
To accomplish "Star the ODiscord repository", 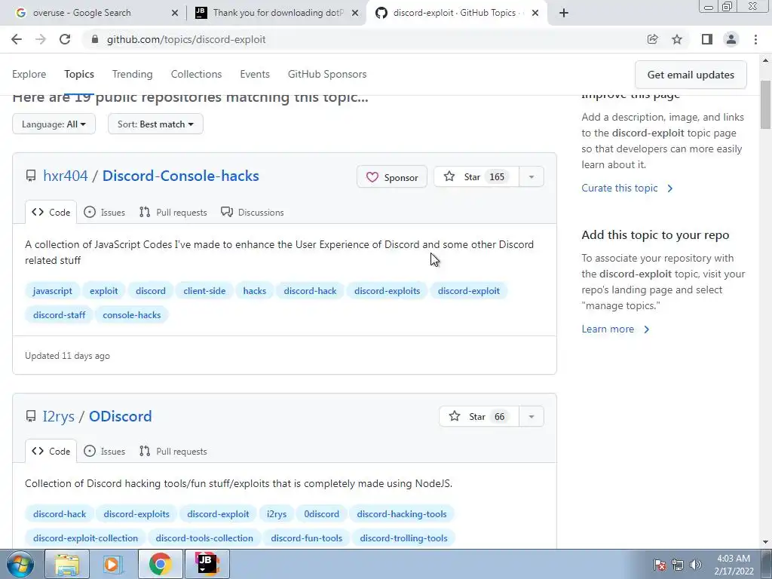I will click(x=479, y=416).
